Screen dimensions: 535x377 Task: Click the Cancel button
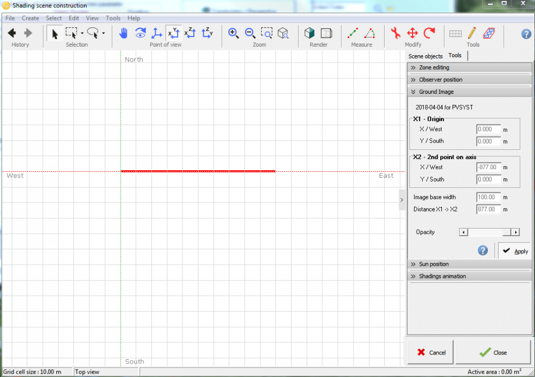point(431,352)
